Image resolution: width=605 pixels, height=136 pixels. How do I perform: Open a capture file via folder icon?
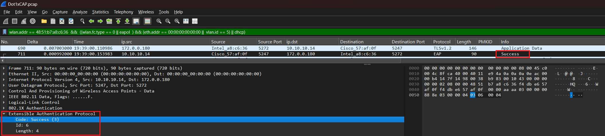[x=44, y=21]
